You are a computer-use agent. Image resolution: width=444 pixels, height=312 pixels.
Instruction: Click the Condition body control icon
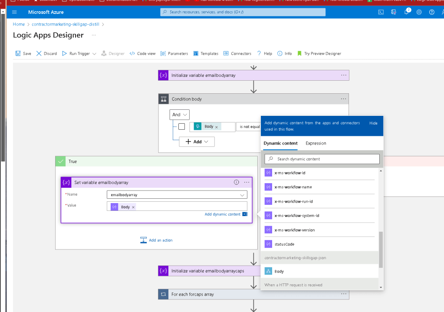click(x=164, y=99)
